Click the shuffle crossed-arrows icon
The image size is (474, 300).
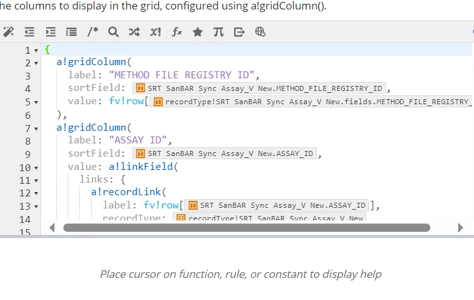pyautogui.click(x=134, y=32)
